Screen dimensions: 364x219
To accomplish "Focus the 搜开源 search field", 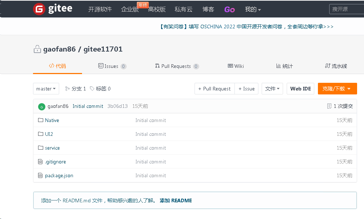I will pos(346,9).
